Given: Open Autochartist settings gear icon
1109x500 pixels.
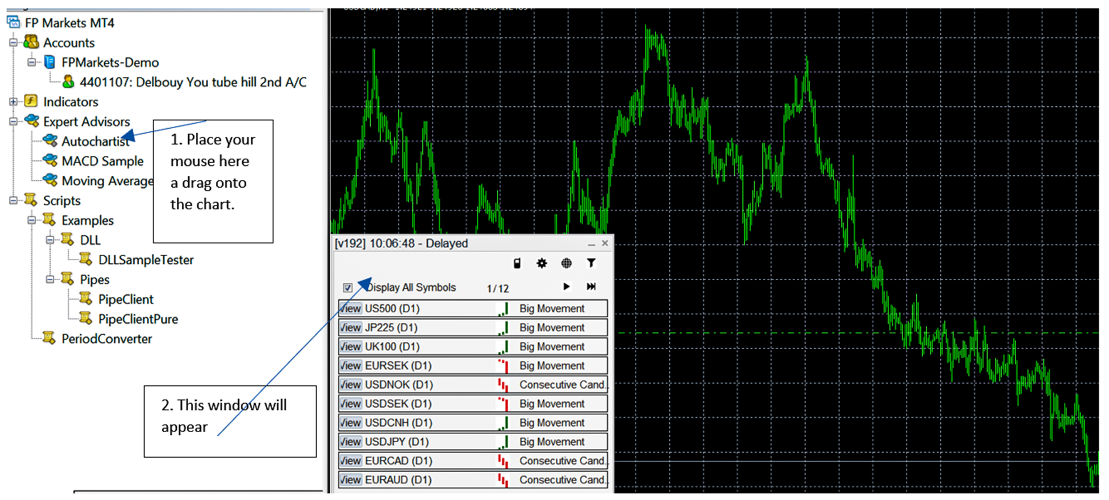Looking at the screenshot, I should [x=542, y=263].
